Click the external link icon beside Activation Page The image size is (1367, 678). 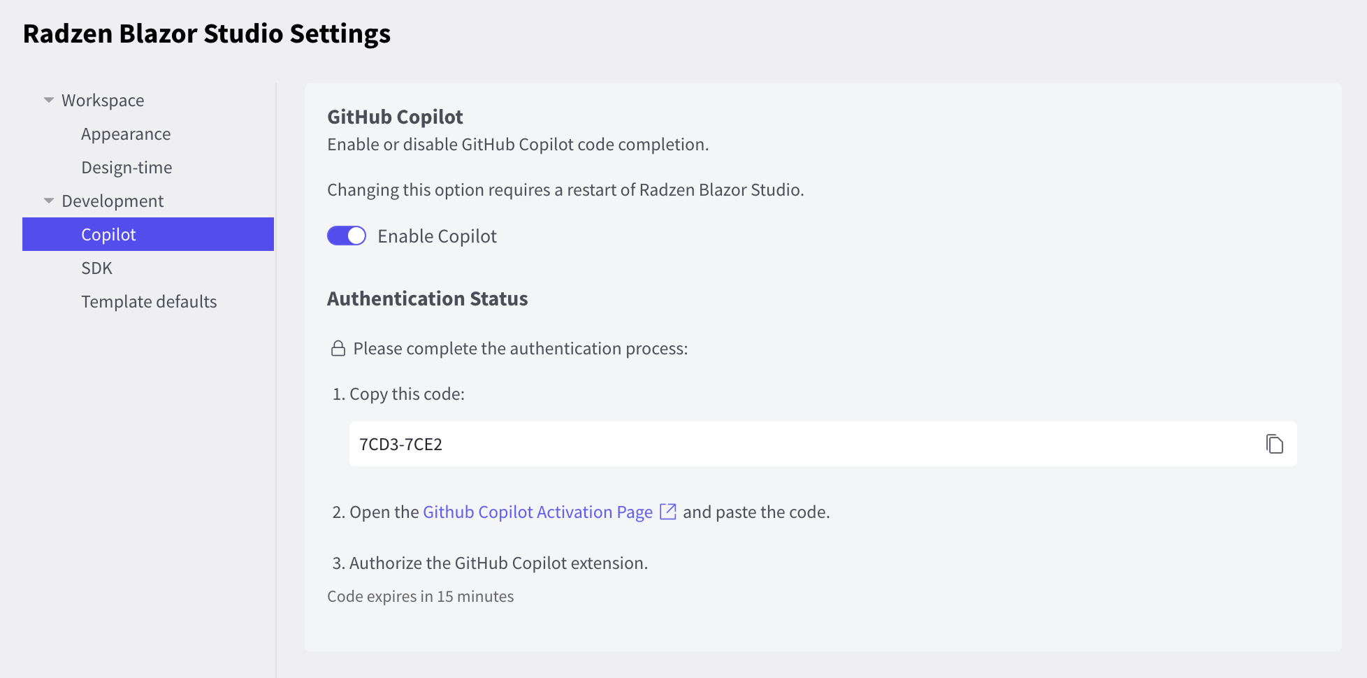click(667, 512)
